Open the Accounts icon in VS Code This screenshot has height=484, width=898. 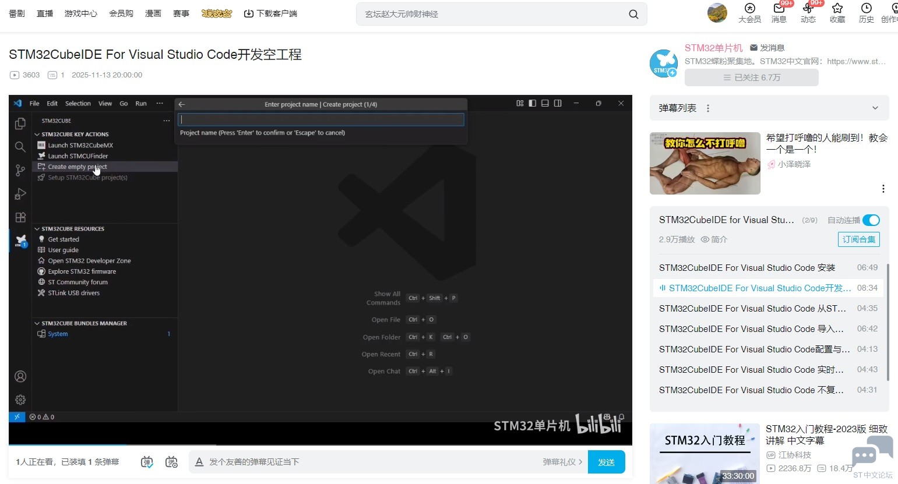pyautogui.click(x=20, y=376)
